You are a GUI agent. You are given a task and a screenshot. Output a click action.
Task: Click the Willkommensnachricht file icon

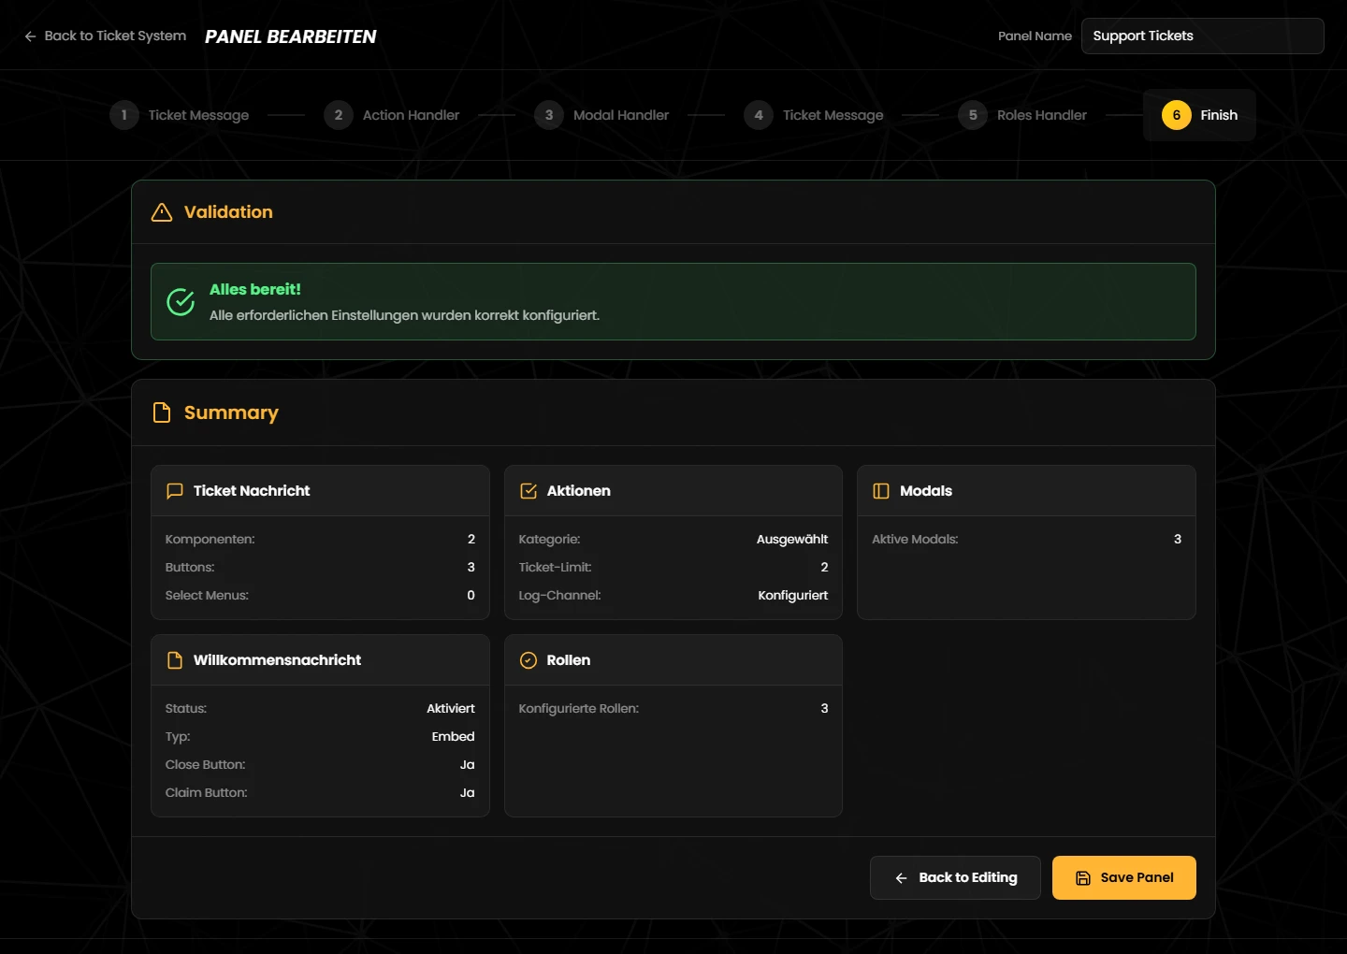(175, 660)
